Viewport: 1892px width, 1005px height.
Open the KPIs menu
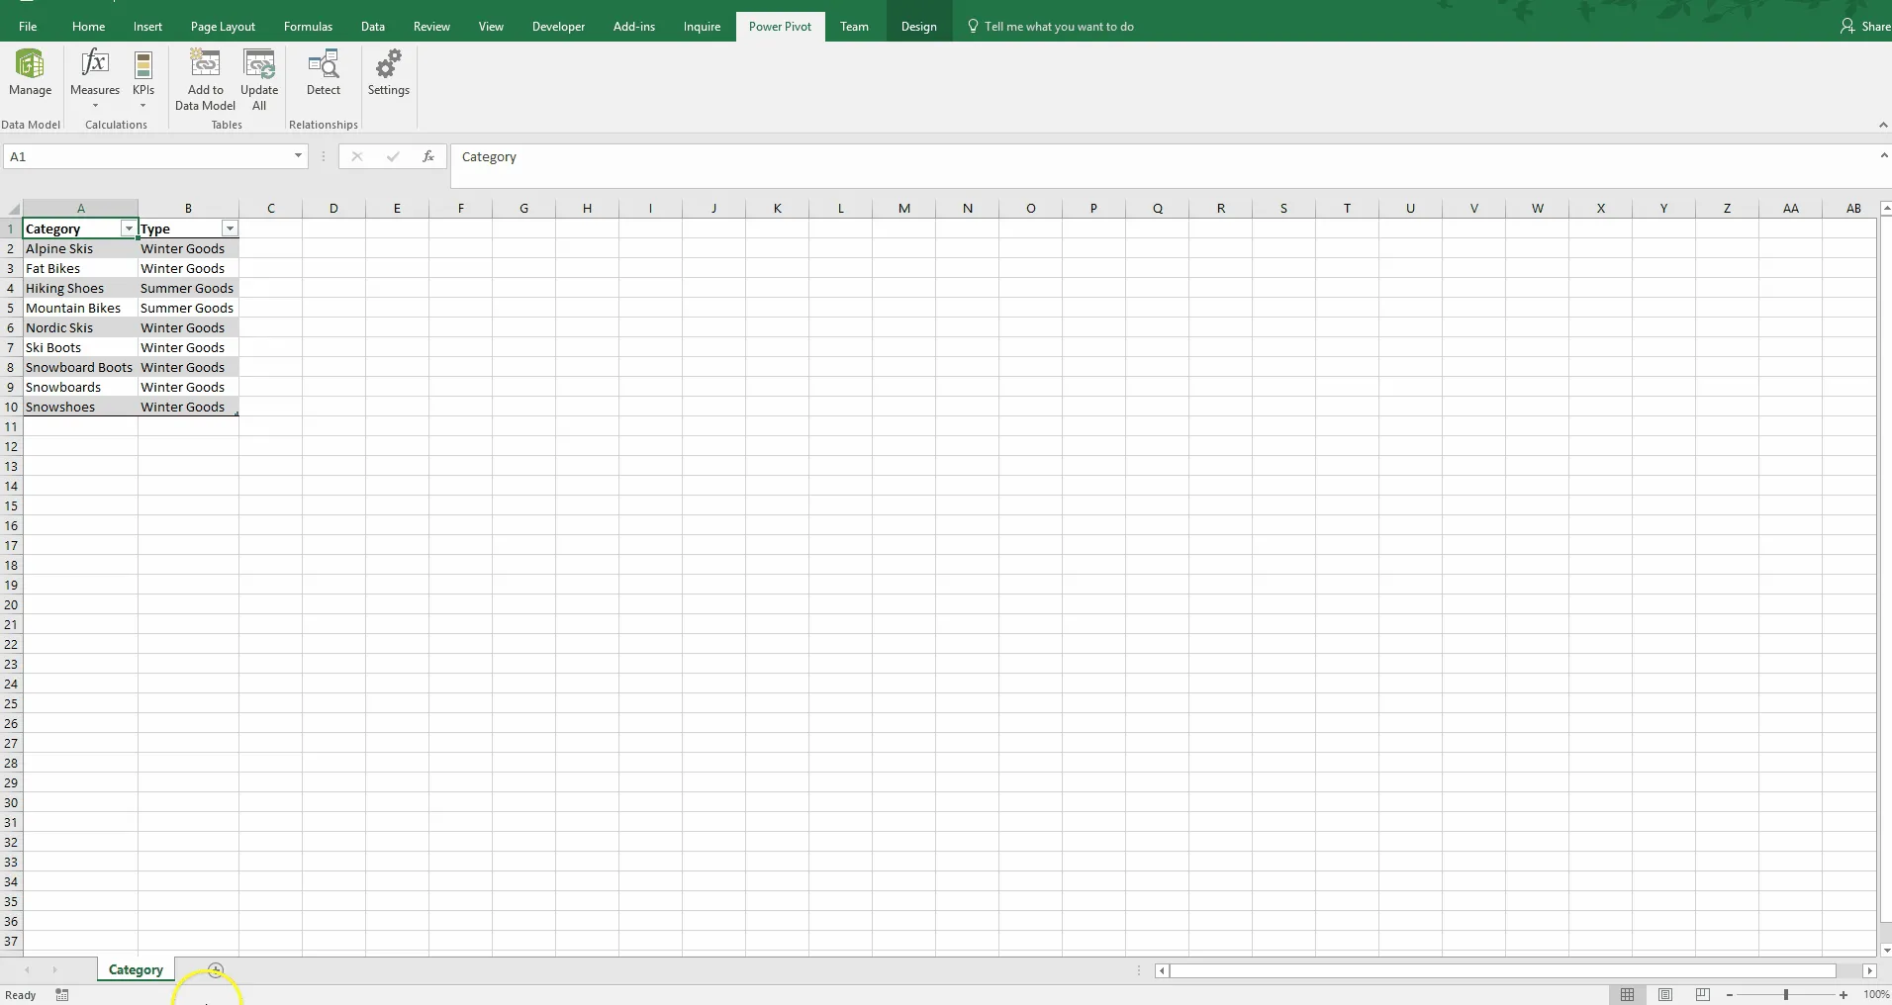tap(143, 78)
